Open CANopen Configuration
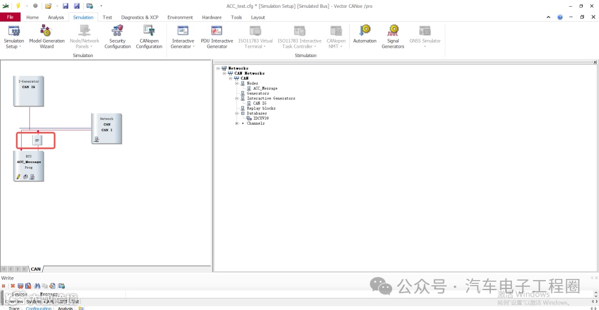Screen dimensions: 599x310 pyautogui.click(x=149, y=37)
